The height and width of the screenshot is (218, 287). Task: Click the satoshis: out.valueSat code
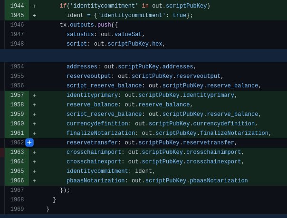(105, 34)
